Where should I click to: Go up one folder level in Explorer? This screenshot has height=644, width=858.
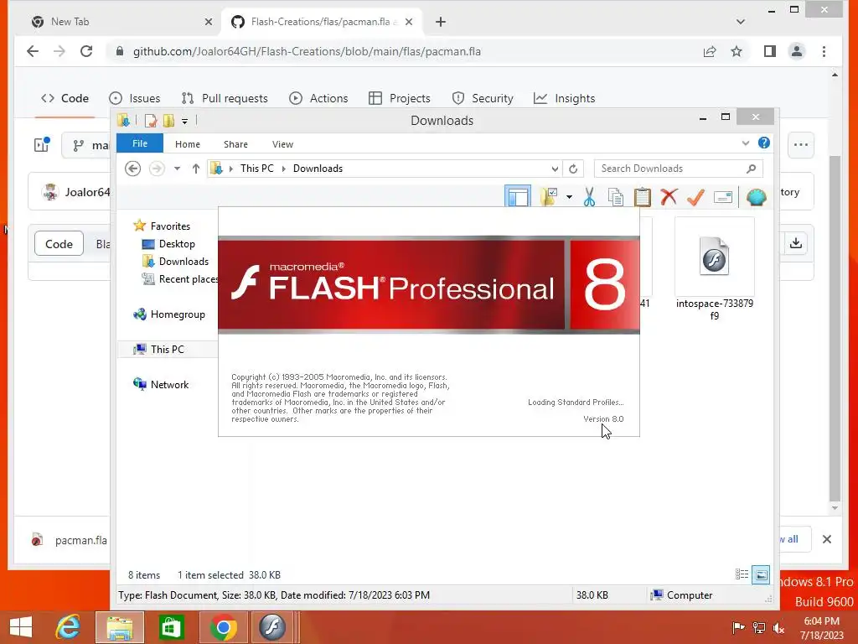196,169
